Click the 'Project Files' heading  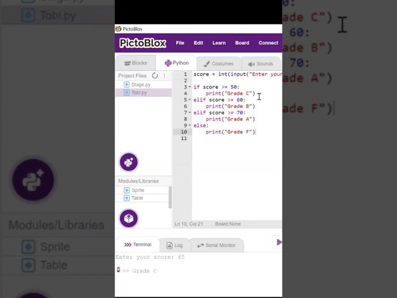132,76
